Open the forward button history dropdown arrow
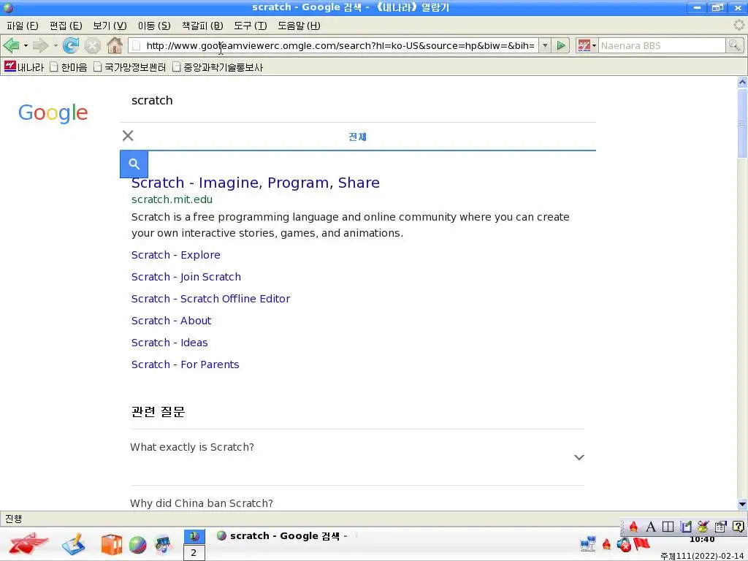 [56, 46]
